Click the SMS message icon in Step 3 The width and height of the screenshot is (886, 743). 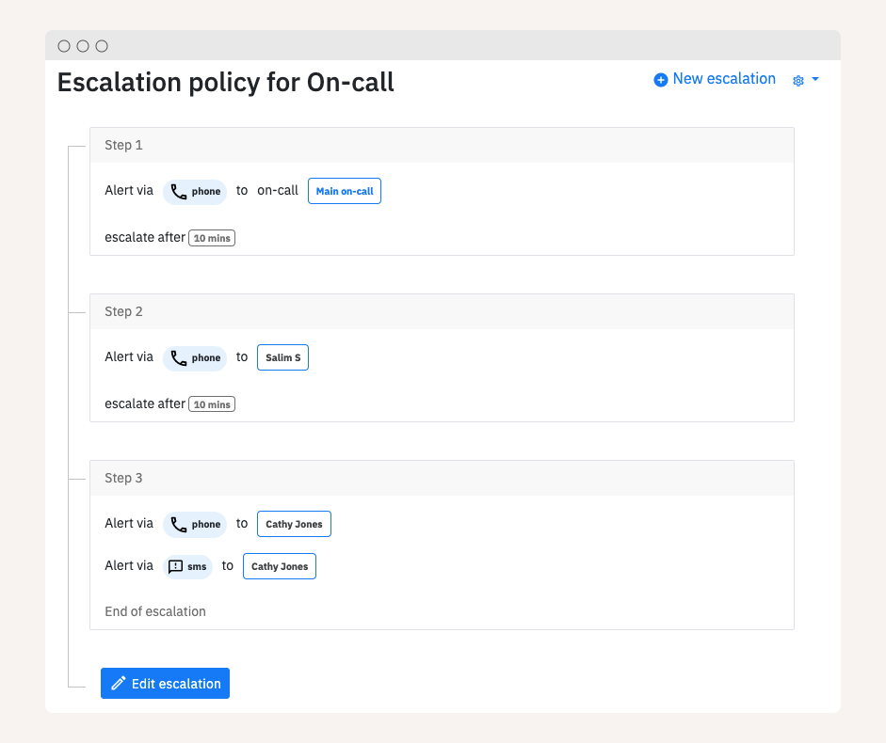(175, 567)
